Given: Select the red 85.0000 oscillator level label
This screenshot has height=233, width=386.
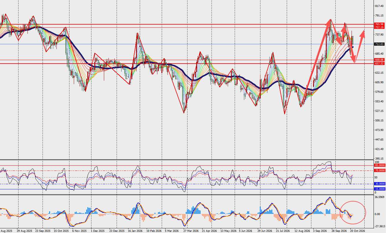Looking at the screenshot, I should [380, 165].
